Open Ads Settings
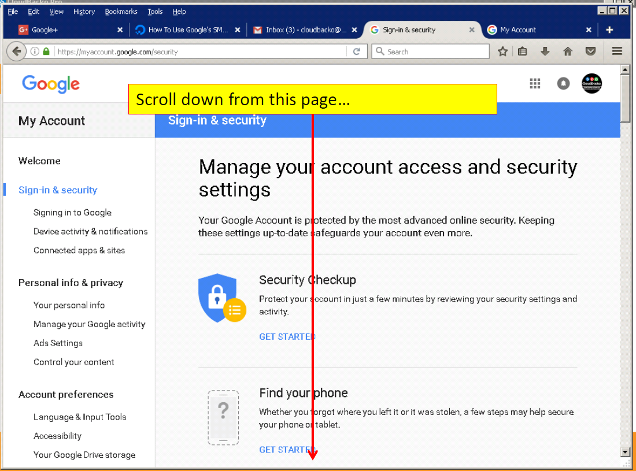This screenshot has height=471, width=636. click(58, 343)
